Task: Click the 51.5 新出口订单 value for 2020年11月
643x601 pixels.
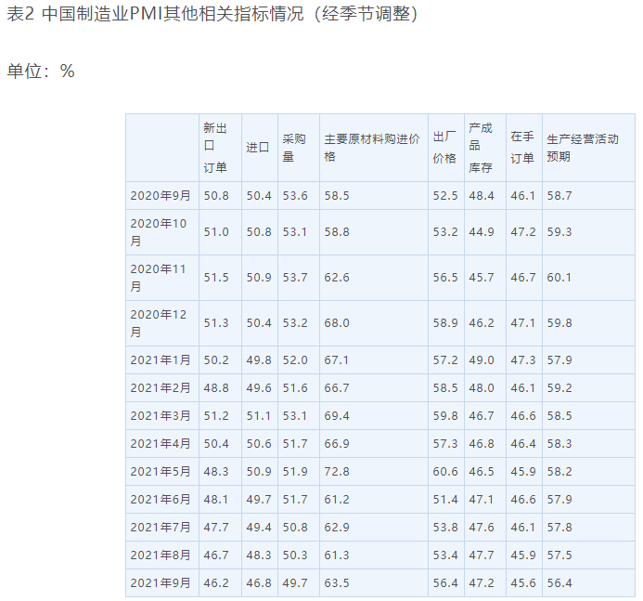Action: [x=216, y=278]
